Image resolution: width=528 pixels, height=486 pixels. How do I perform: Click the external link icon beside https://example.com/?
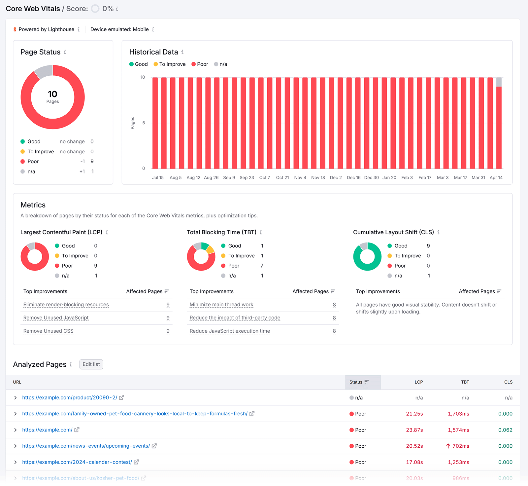click(x=77, y=430)
